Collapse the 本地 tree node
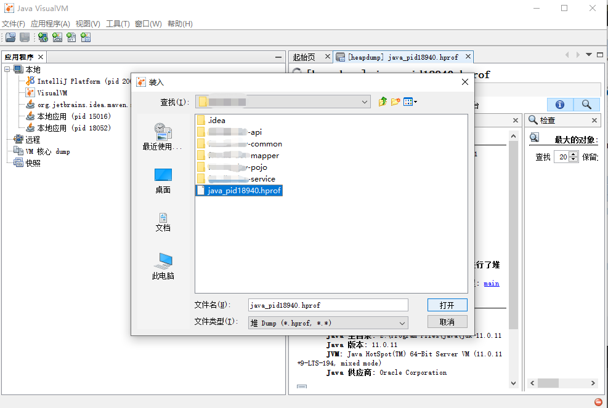The height and width of the screenshot is (408, 608). pos(6,69)
